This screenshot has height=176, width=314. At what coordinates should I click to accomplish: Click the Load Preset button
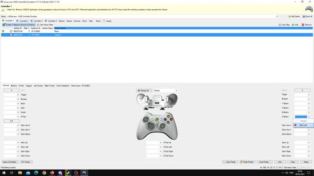264,162
